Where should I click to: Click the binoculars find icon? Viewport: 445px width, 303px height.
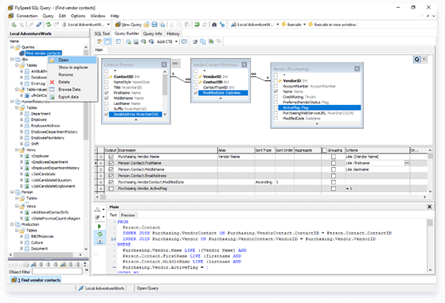[x=214, y=25]
